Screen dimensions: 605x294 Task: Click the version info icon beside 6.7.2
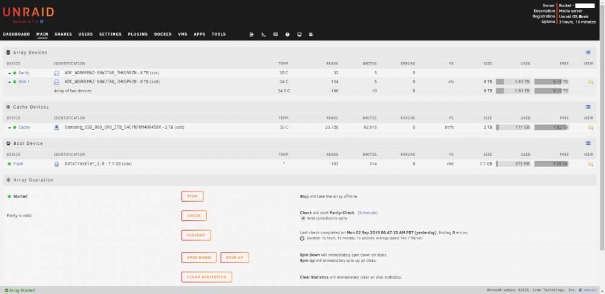(x=42, y=22)
